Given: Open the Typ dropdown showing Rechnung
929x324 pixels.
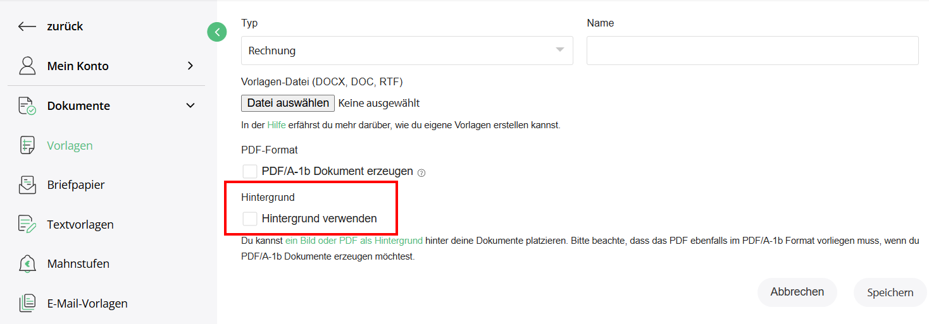Looking at the screenshot, I should [407, 51].
